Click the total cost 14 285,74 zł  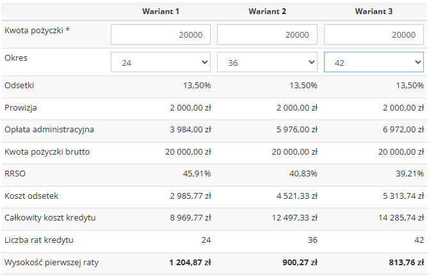pyautogui.click(x=401, y=217)
